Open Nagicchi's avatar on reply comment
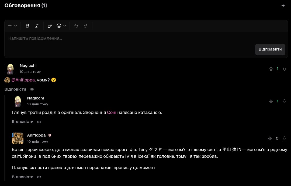291x186 pixels. [18, 101]
